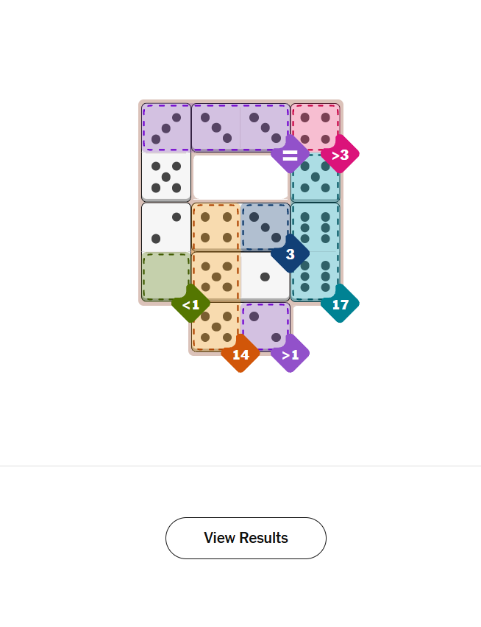
Task: Click the orange 14 sum badge
Action: point(240,354)
